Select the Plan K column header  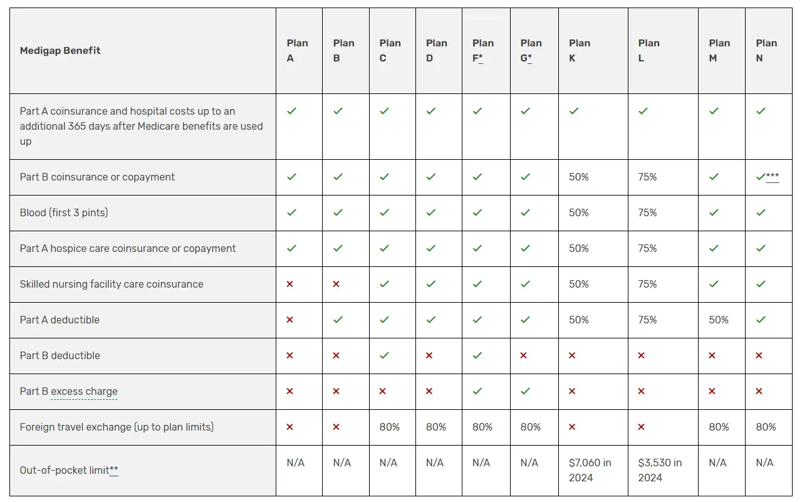click(x=593, y=51)
